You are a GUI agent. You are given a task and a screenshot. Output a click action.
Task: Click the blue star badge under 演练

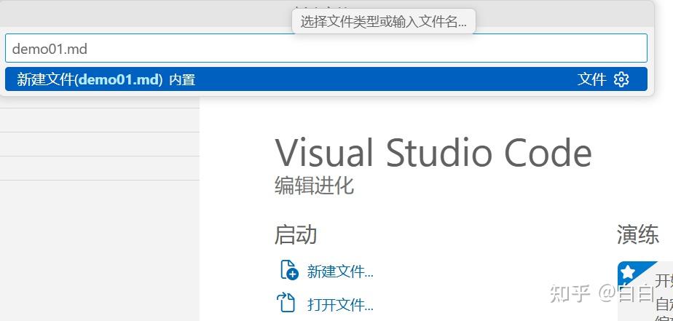pyautogui.click(x=628, y=272)
